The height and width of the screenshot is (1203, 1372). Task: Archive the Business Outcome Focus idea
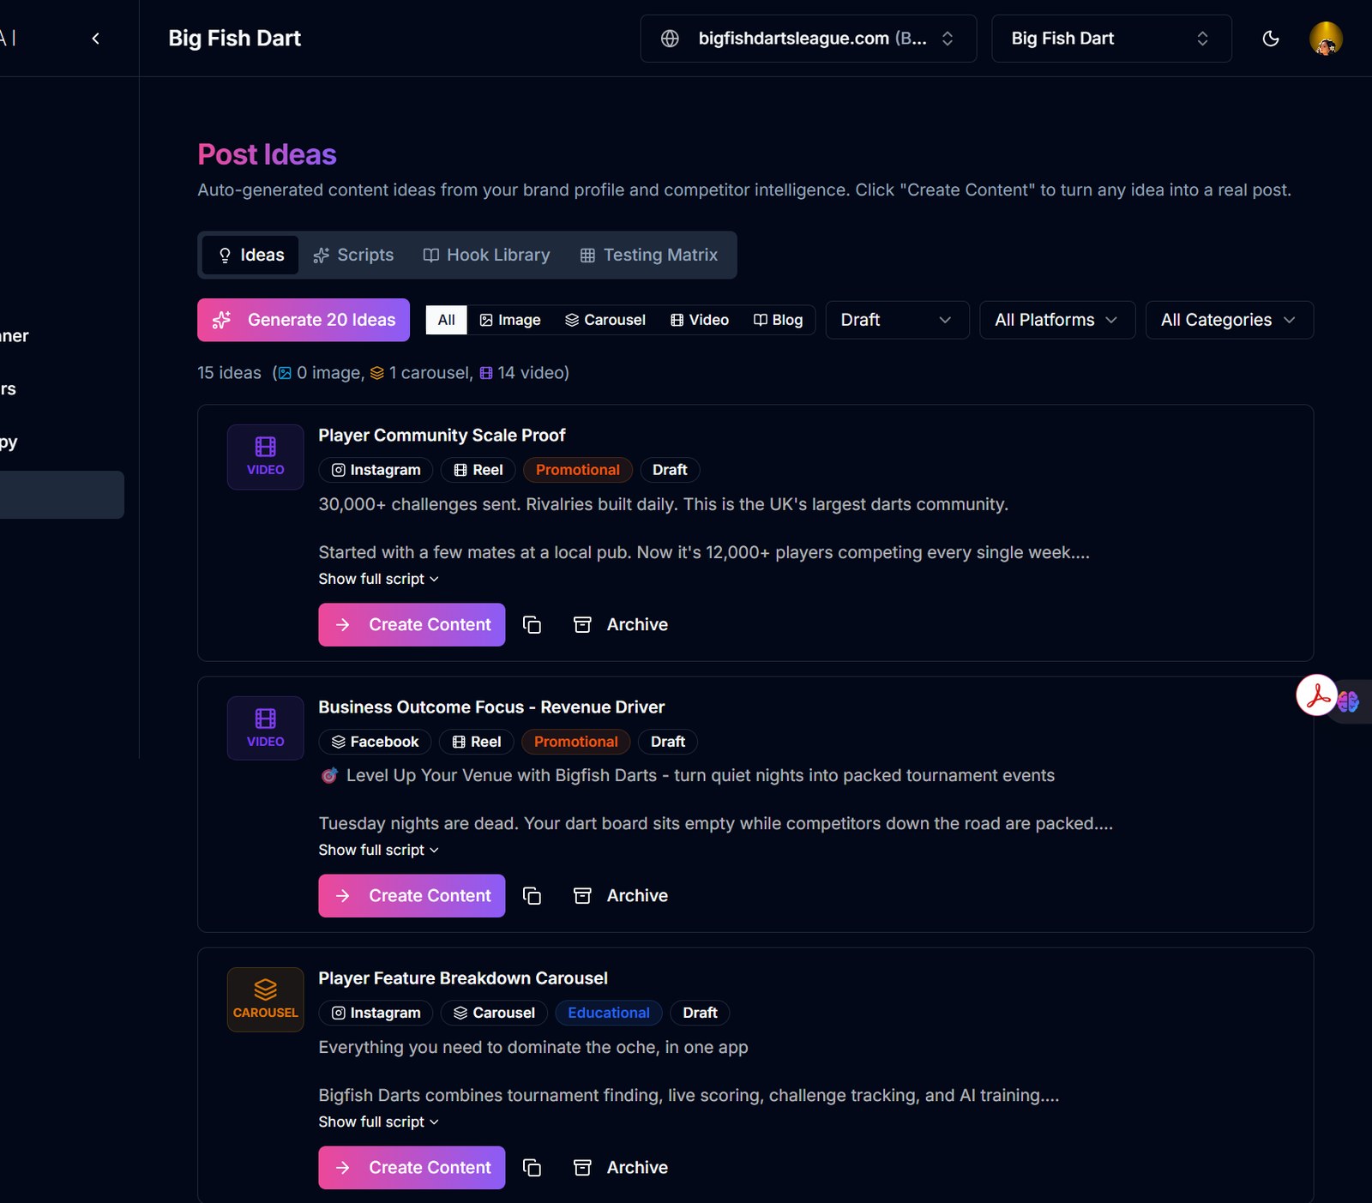coord(621,896)
